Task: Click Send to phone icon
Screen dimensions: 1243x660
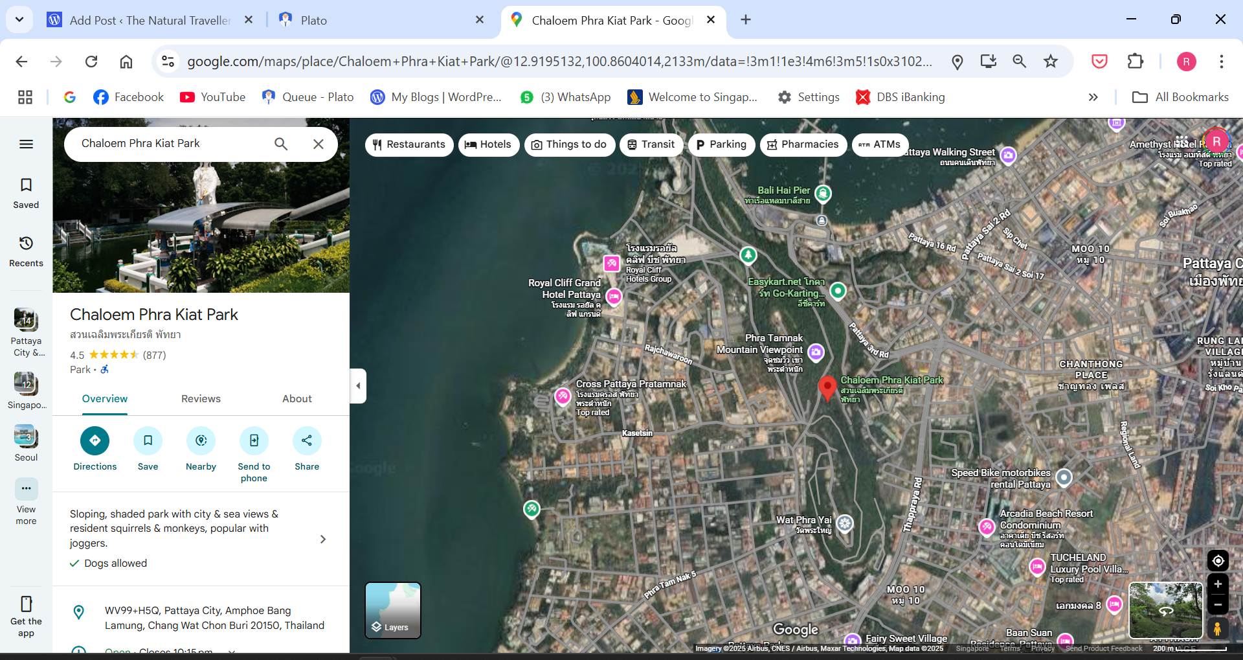Action: click(x=254, y=441)
